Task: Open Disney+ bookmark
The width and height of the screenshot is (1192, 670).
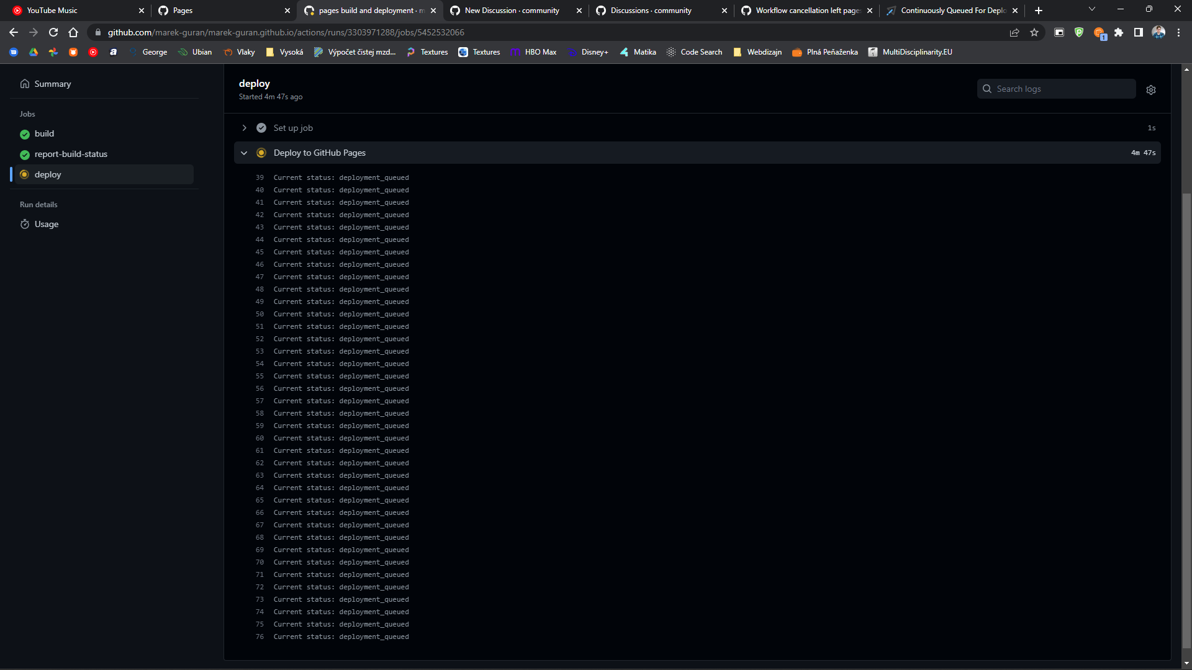Action: point(588,52)
